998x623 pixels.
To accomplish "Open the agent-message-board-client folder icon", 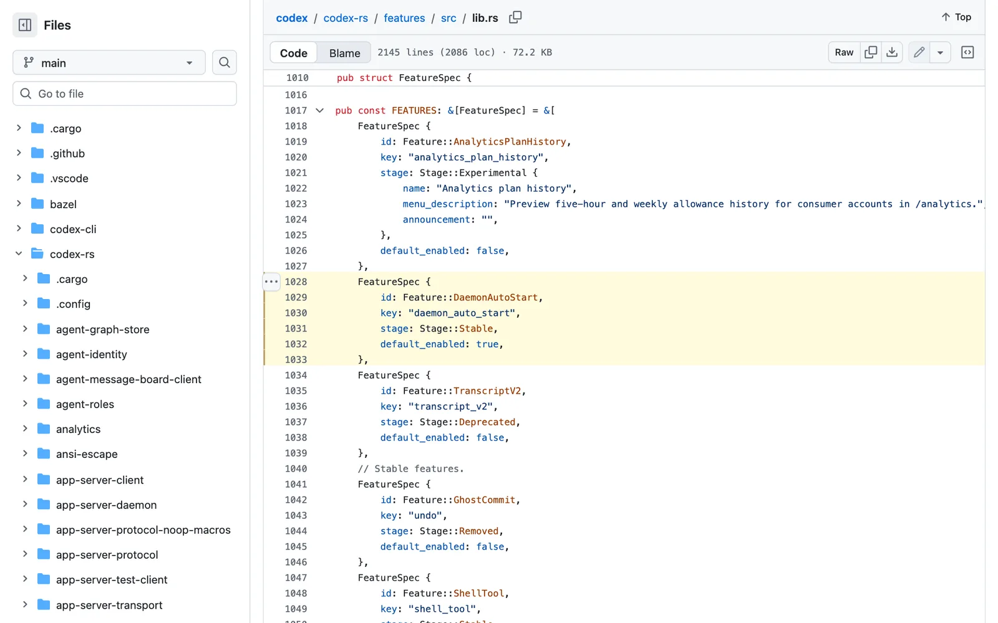I will click(x=44, y=379).
